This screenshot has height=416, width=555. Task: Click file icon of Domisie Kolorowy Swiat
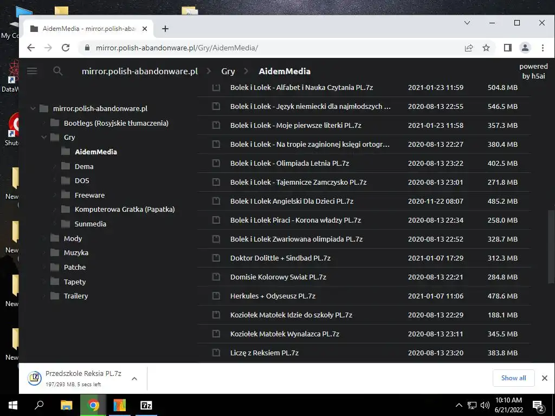(x=216, y=277)
